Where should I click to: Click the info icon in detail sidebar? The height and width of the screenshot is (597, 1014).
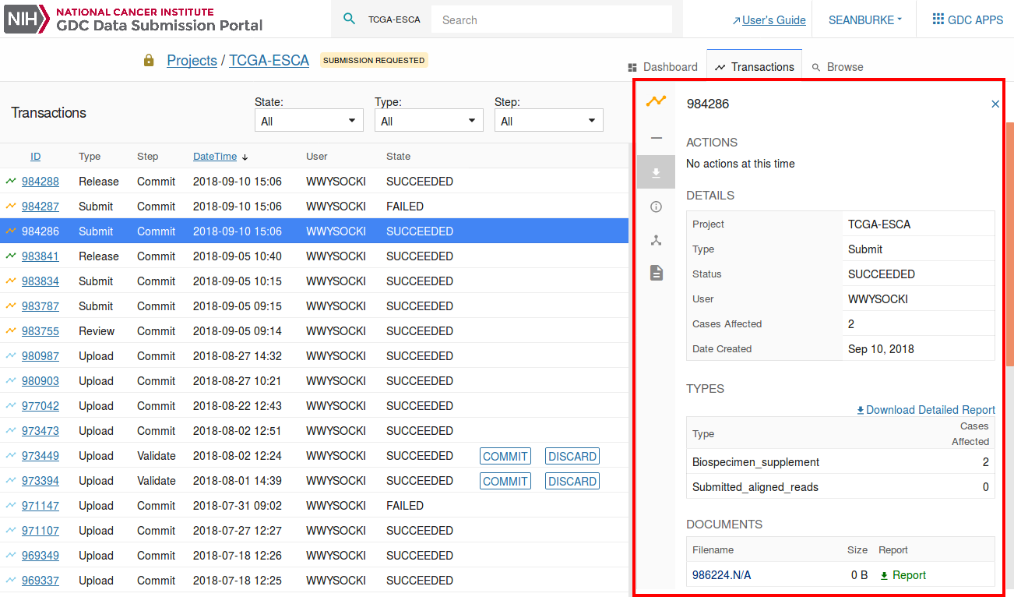656,207
